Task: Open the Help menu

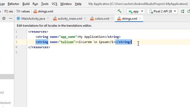Action: coord(78,4)
